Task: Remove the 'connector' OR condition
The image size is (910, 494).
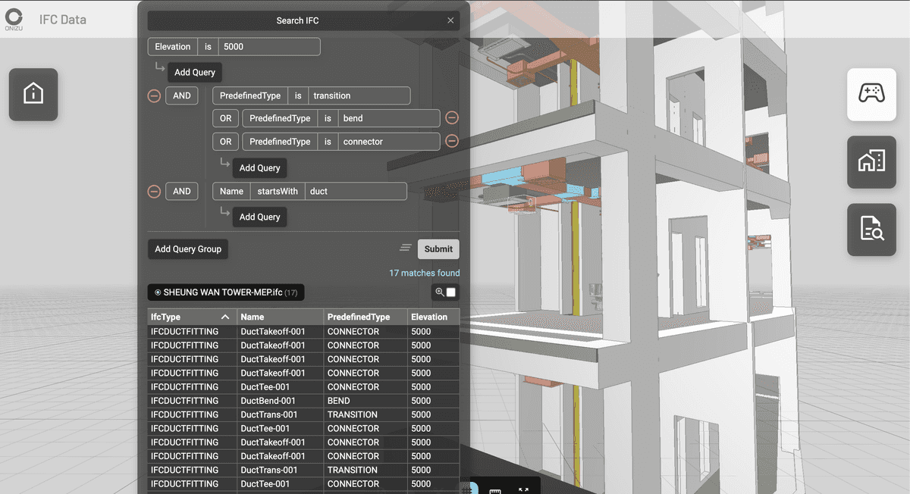Action: click(452, 142)
